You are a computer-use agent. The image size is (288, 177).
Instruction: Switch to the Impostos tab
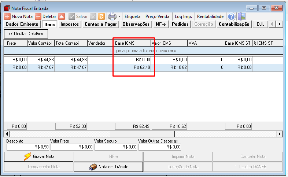coord(70,24)
